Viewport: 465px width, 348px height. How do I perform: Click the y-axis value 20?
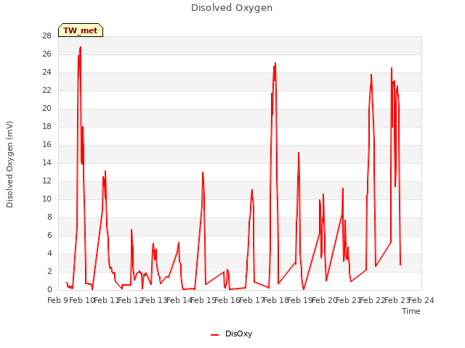[46, 108]
